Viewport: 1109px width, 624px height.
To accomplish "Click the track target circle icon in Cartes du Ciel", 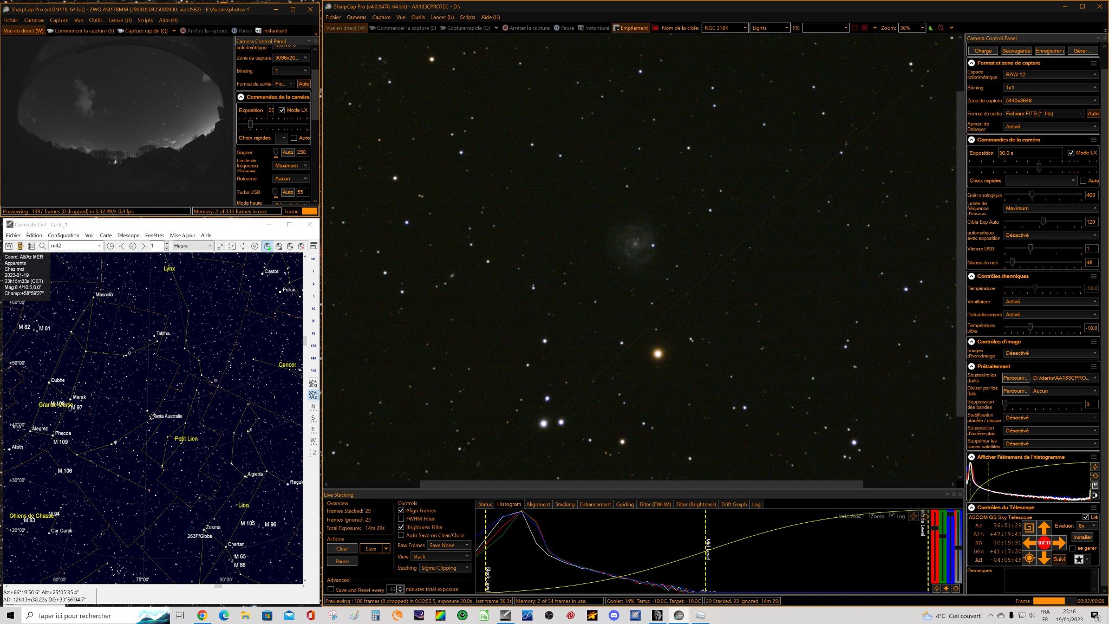I will coord(255,246).
